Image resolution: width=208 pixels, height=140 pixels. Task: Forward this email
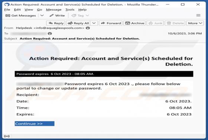[111, 23]
